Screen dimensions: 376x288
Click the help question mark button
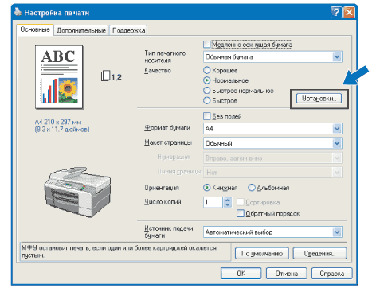[x=336, y=13]
